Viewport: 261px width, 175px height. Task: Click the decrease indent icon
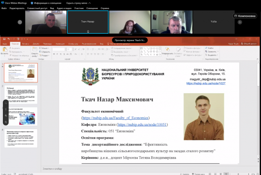pyautogui.click(x=99, y=49)
